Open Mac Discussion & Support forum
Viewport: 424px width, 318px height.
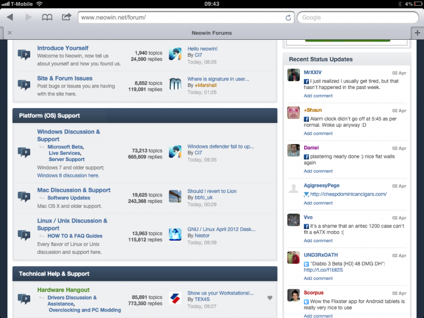tap(74, 190)
